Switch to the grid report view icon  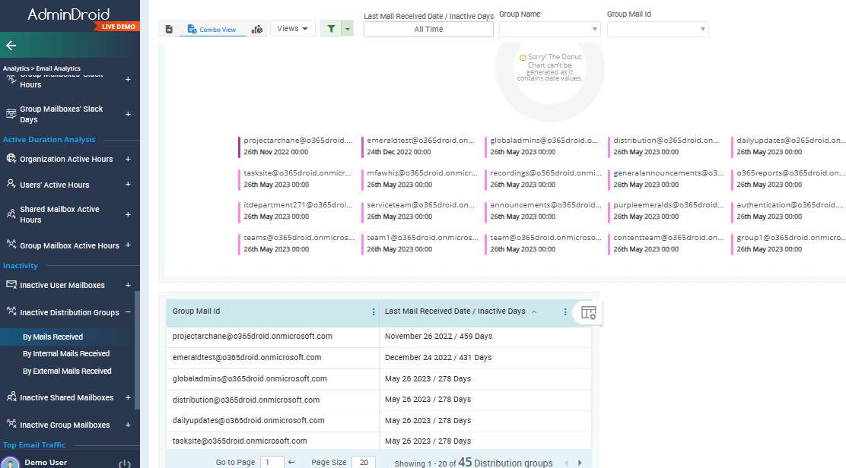169,29
